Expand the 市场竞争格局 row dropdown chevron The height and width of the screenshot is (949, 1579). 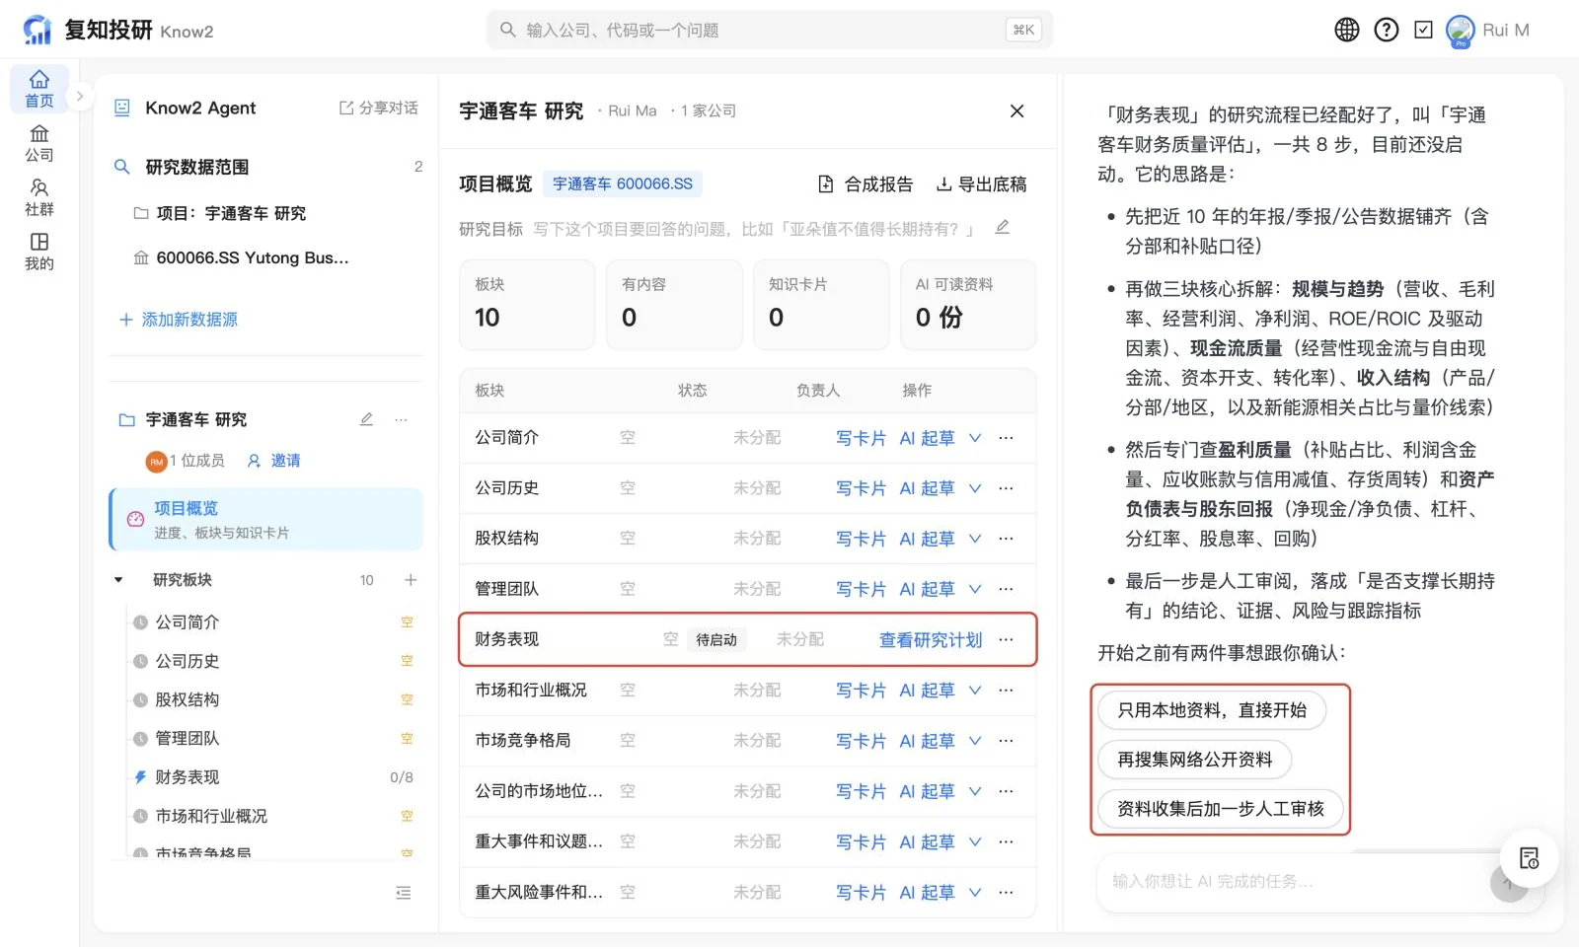pos(975,741)
